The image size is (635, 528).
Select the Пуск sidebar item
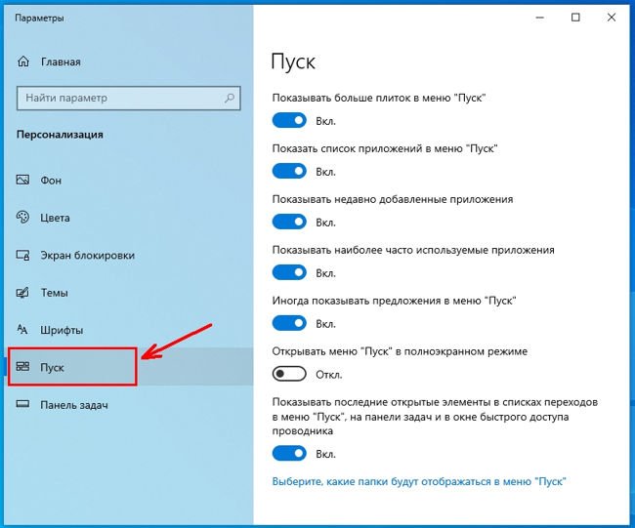tap(126, 367)
